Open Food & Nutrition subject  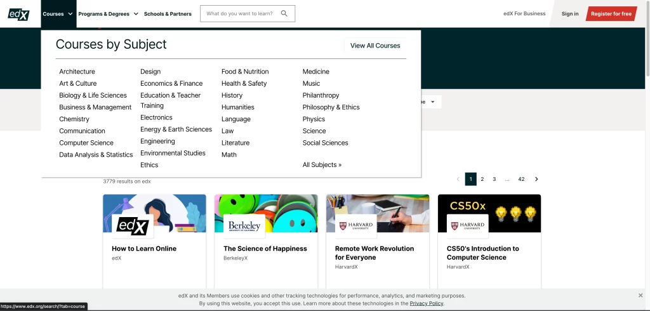coord(245,72)
